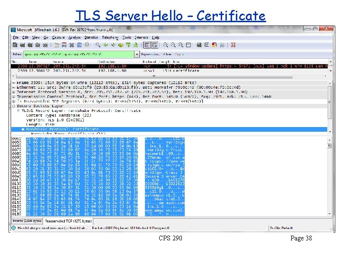The height and width of the screenshot is (255, 341).
Task: Click the Close capture file X icon
Action: [72, 45]
